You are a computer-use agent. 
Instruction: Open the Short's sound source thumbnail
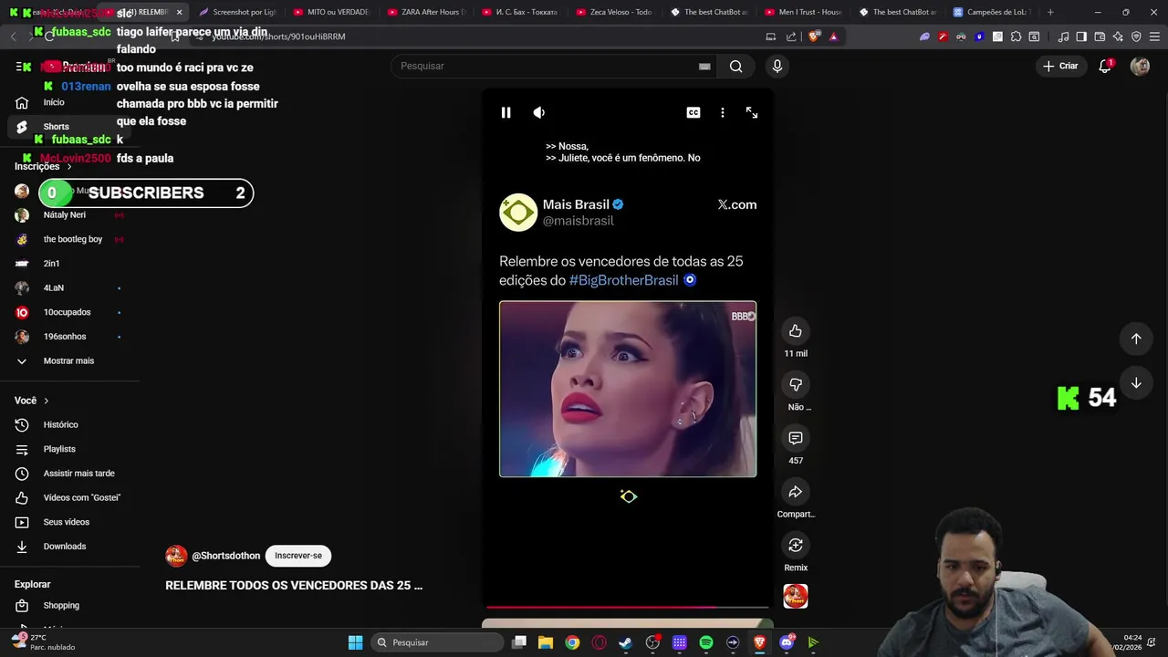[796, 596]
